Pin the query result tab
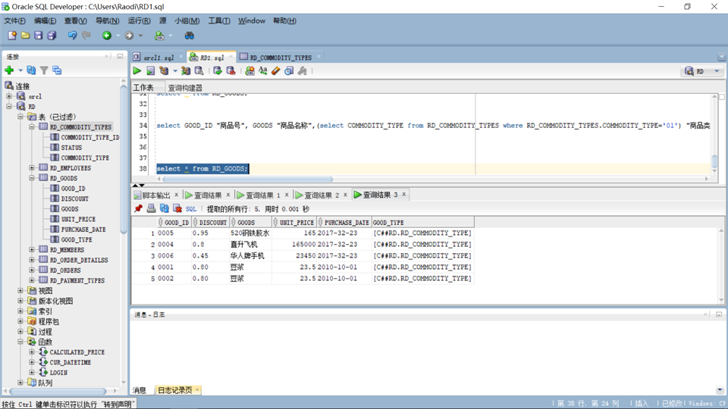 pyautogui.click(x=138, y=209)
